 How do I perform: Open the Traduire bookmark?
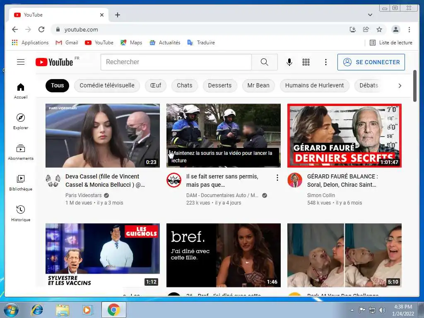point(201,43)
